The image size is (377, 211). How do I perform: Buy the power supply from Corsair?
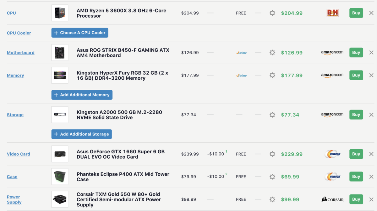tap(356, 199)
